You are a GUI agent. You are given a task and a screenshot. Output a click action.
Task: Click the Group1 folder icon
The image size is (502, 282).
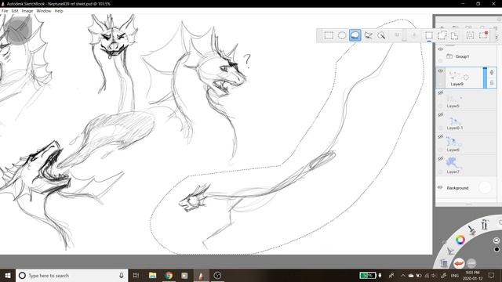(x=449, y=56)
